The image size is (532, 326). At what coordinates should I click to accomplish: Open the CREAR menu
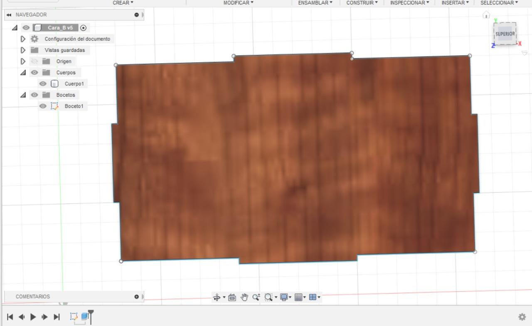[123, 2]
